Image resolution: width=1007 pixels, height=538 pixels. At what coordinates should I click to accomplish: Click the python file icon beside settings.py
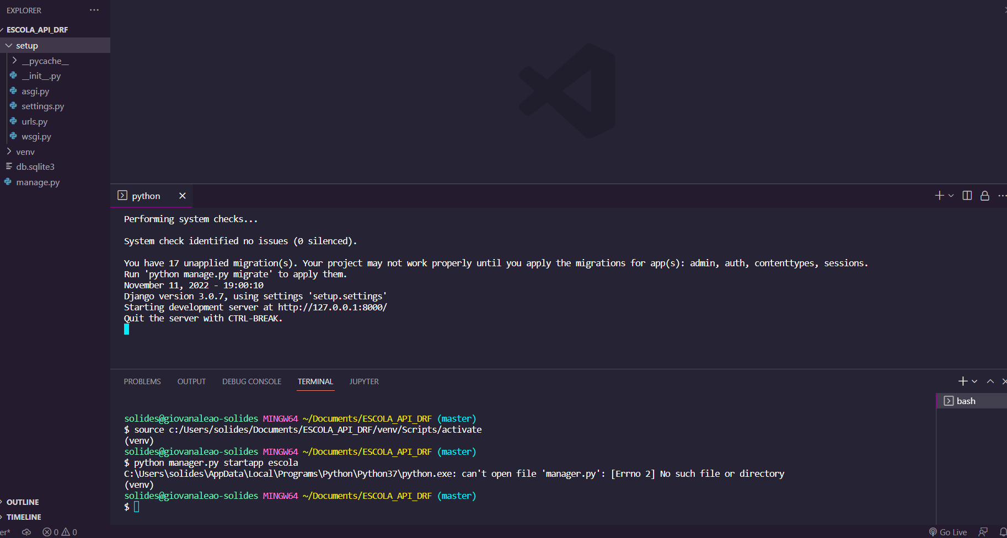coord(13,105)
